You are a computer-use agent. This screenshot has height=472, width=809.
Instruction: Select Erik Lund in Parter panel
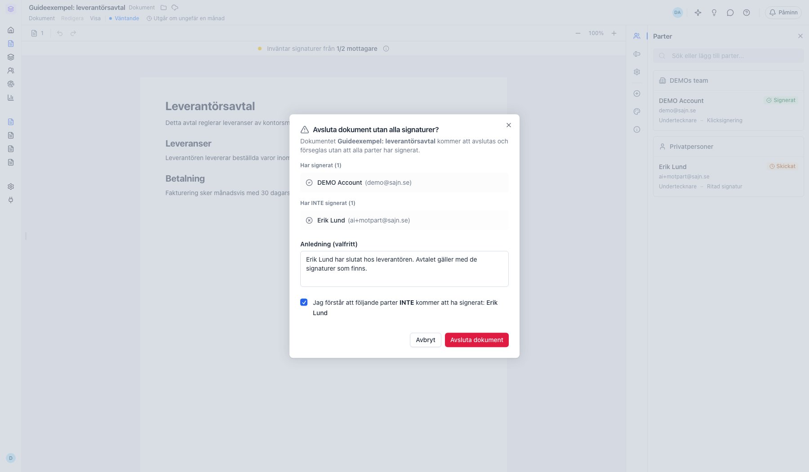click(729, 176)
